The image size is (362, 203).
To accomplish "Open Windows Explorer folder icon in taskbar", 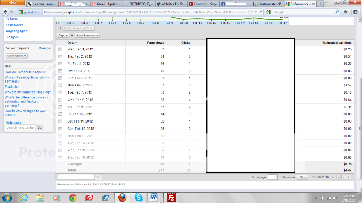I will 40,198.
